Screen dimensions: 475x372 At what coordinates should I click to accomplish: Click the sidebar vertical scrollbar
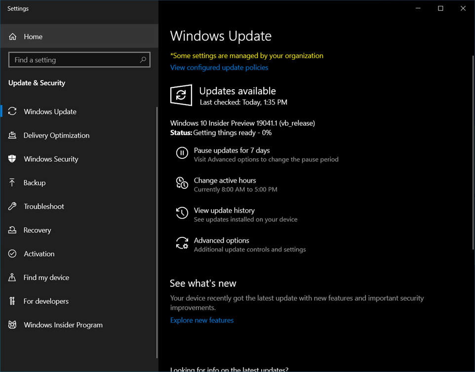point(157,232)
